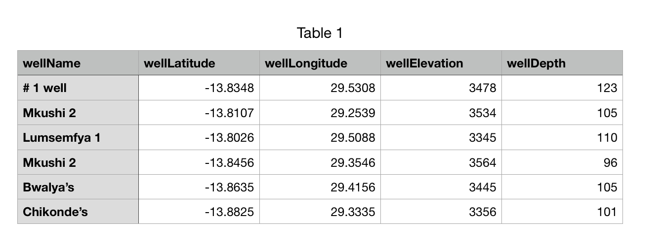Viewport: 663px width, 250px height.
Task: Select latitude cell showing -13.8348
Action: (x=199, y=88)
